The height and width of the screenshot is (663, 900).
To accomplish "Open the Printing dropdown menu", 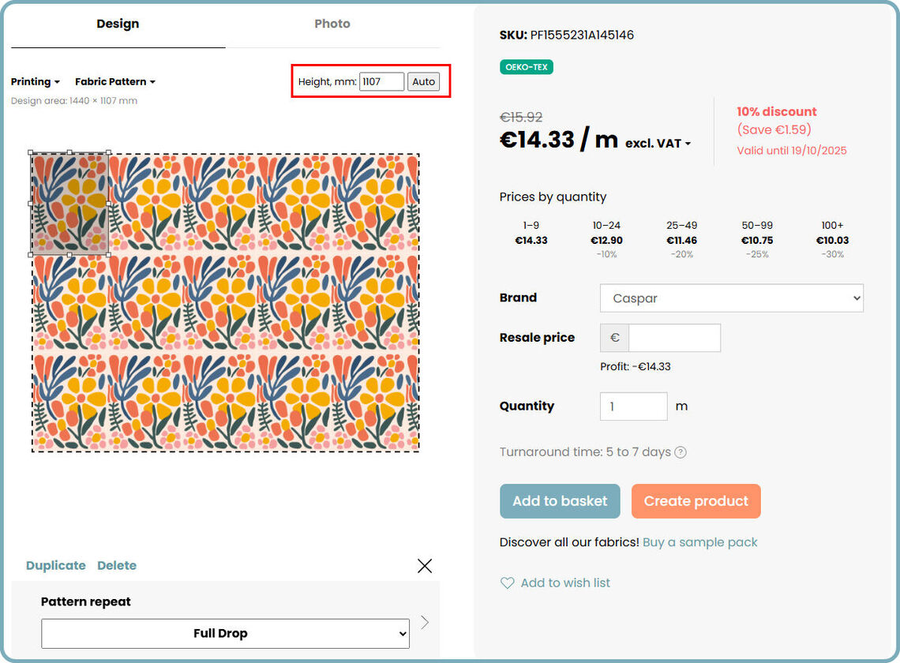I will tap(36, 82).
